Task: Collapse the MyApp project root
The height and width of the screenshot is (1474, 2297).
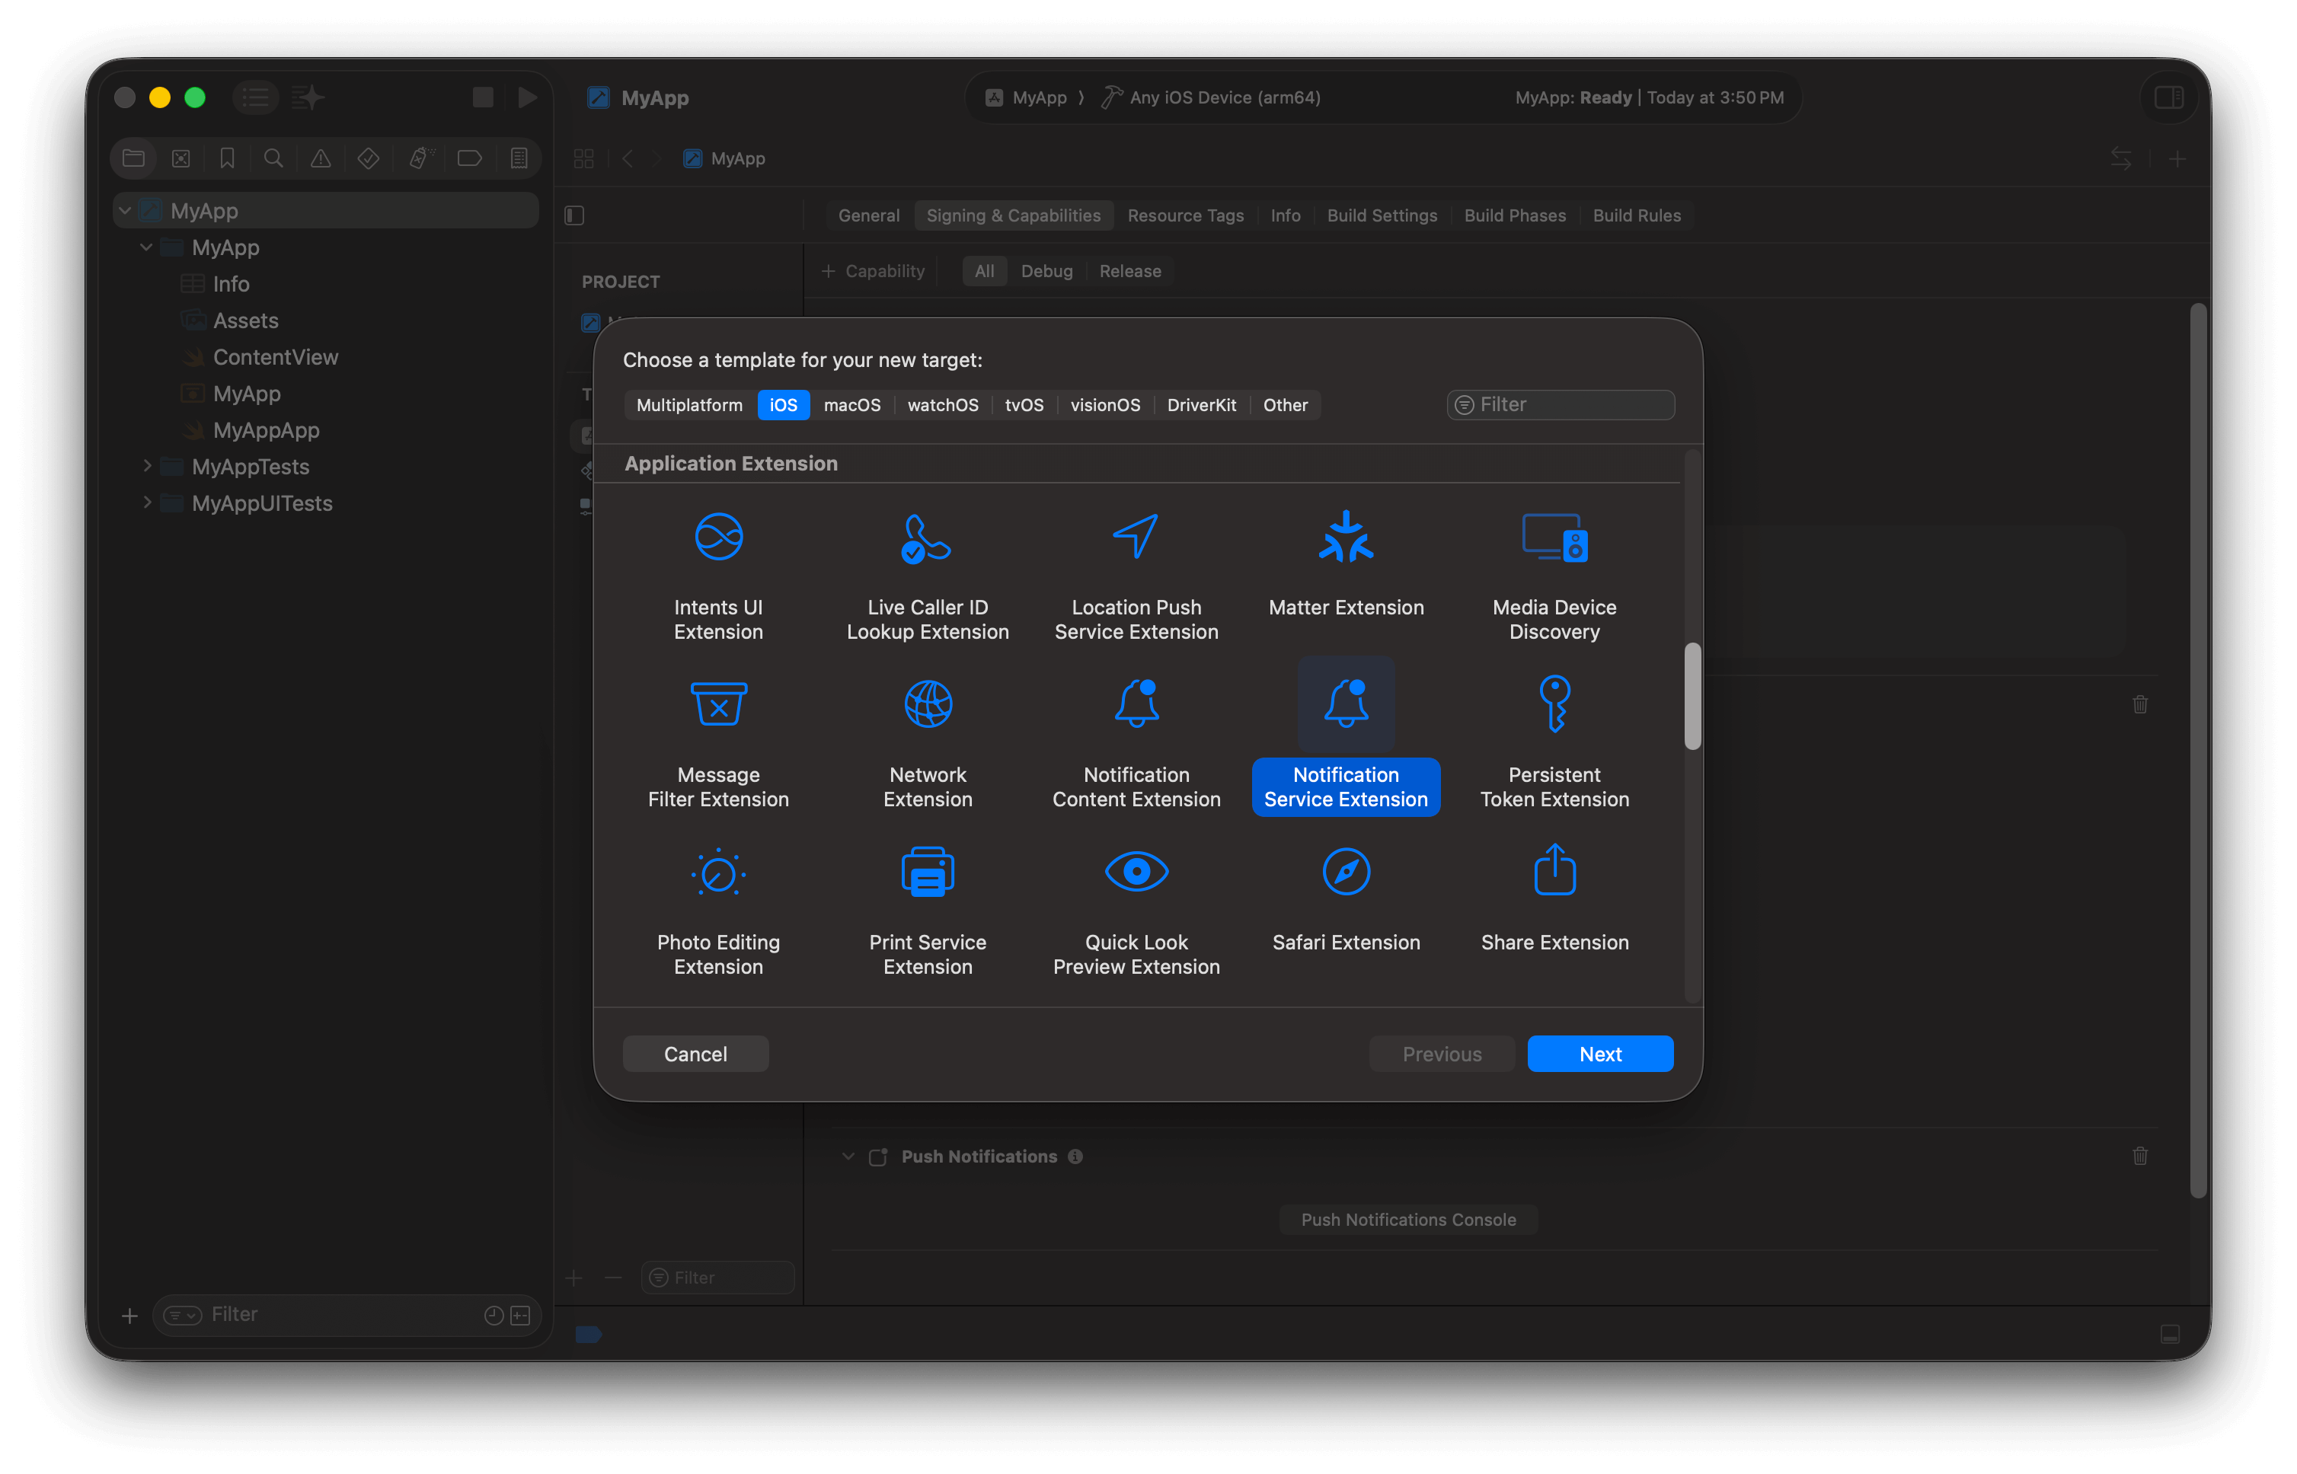Action: point(126,211)
